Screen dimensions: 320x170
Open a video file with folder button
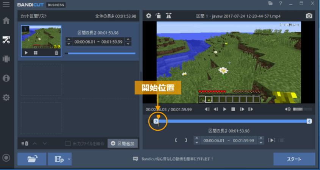click(32, 159)
